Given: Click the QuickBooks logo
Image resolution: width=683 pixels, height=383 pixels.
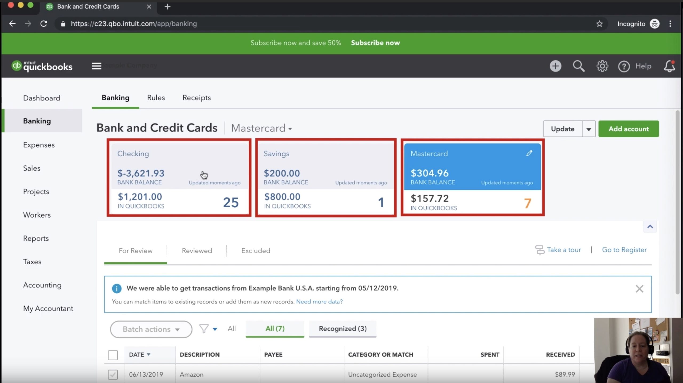Looking at the screenshot, I should click(42, 66).
